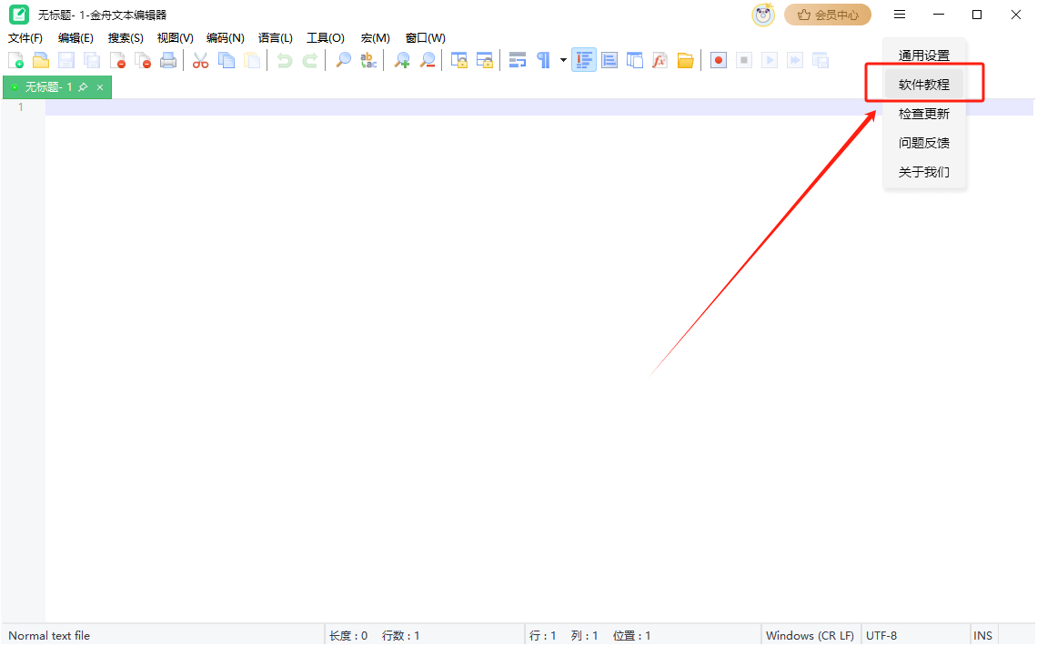The height and width of the screenshot is (646, 1037).
Task: Open the 搜索(S) menu
Action: [126, 38]
